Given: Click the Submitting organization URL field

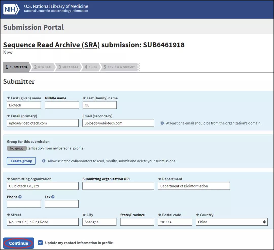Looking at the screenshot, I should pyautogui.click(x=118, y=186).
